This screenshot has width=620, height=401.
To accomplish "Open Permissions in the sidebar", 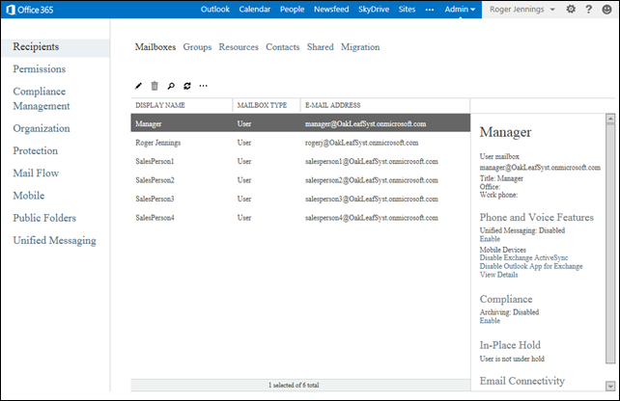I will (40, 69).
